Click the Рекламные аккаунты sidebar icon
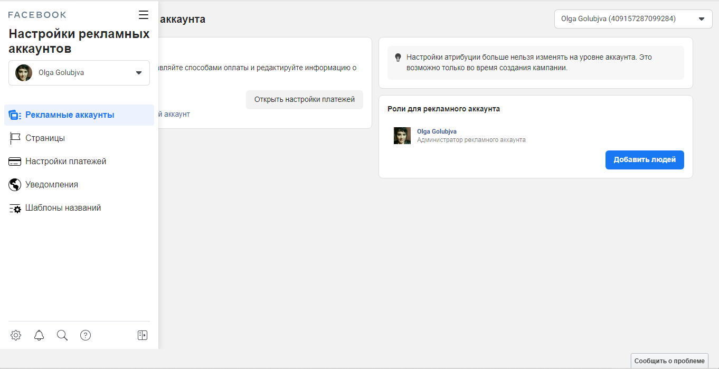This screenshot has width=719, height=369. click(15, 115)
